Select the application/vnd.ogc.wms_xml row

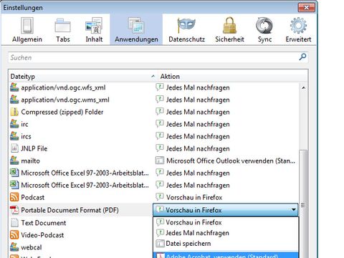point(154,100)
